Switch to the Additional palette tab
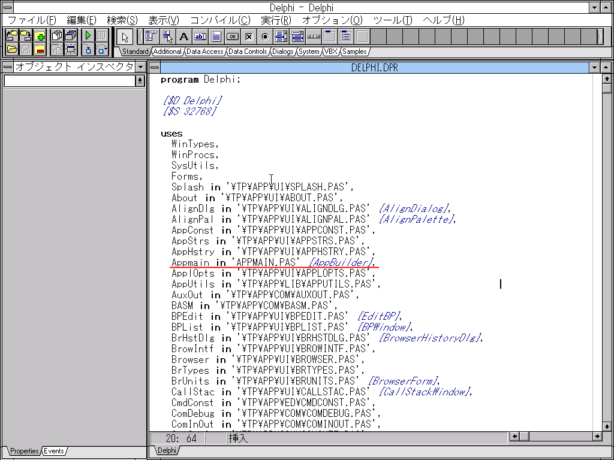Screen dimensions: 614x460 [x=167, y=52]
